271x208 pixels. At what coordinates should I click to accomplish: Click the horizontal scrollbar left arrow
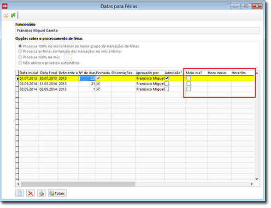(19, 184)
